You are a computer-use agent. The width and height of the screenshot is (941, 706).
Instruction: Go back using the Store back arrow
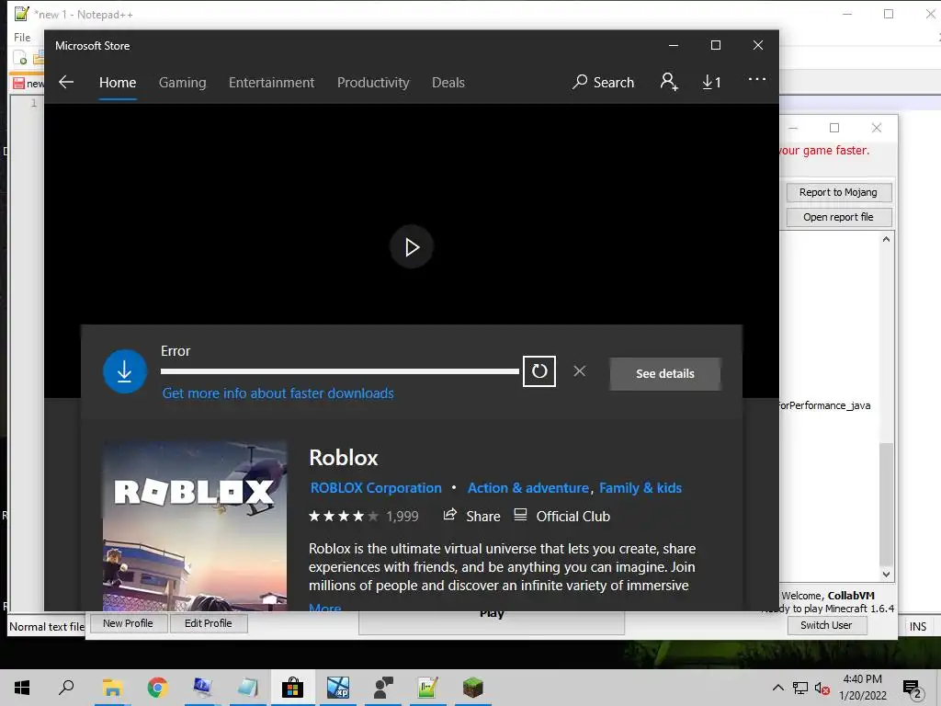(x=66, y=82)
